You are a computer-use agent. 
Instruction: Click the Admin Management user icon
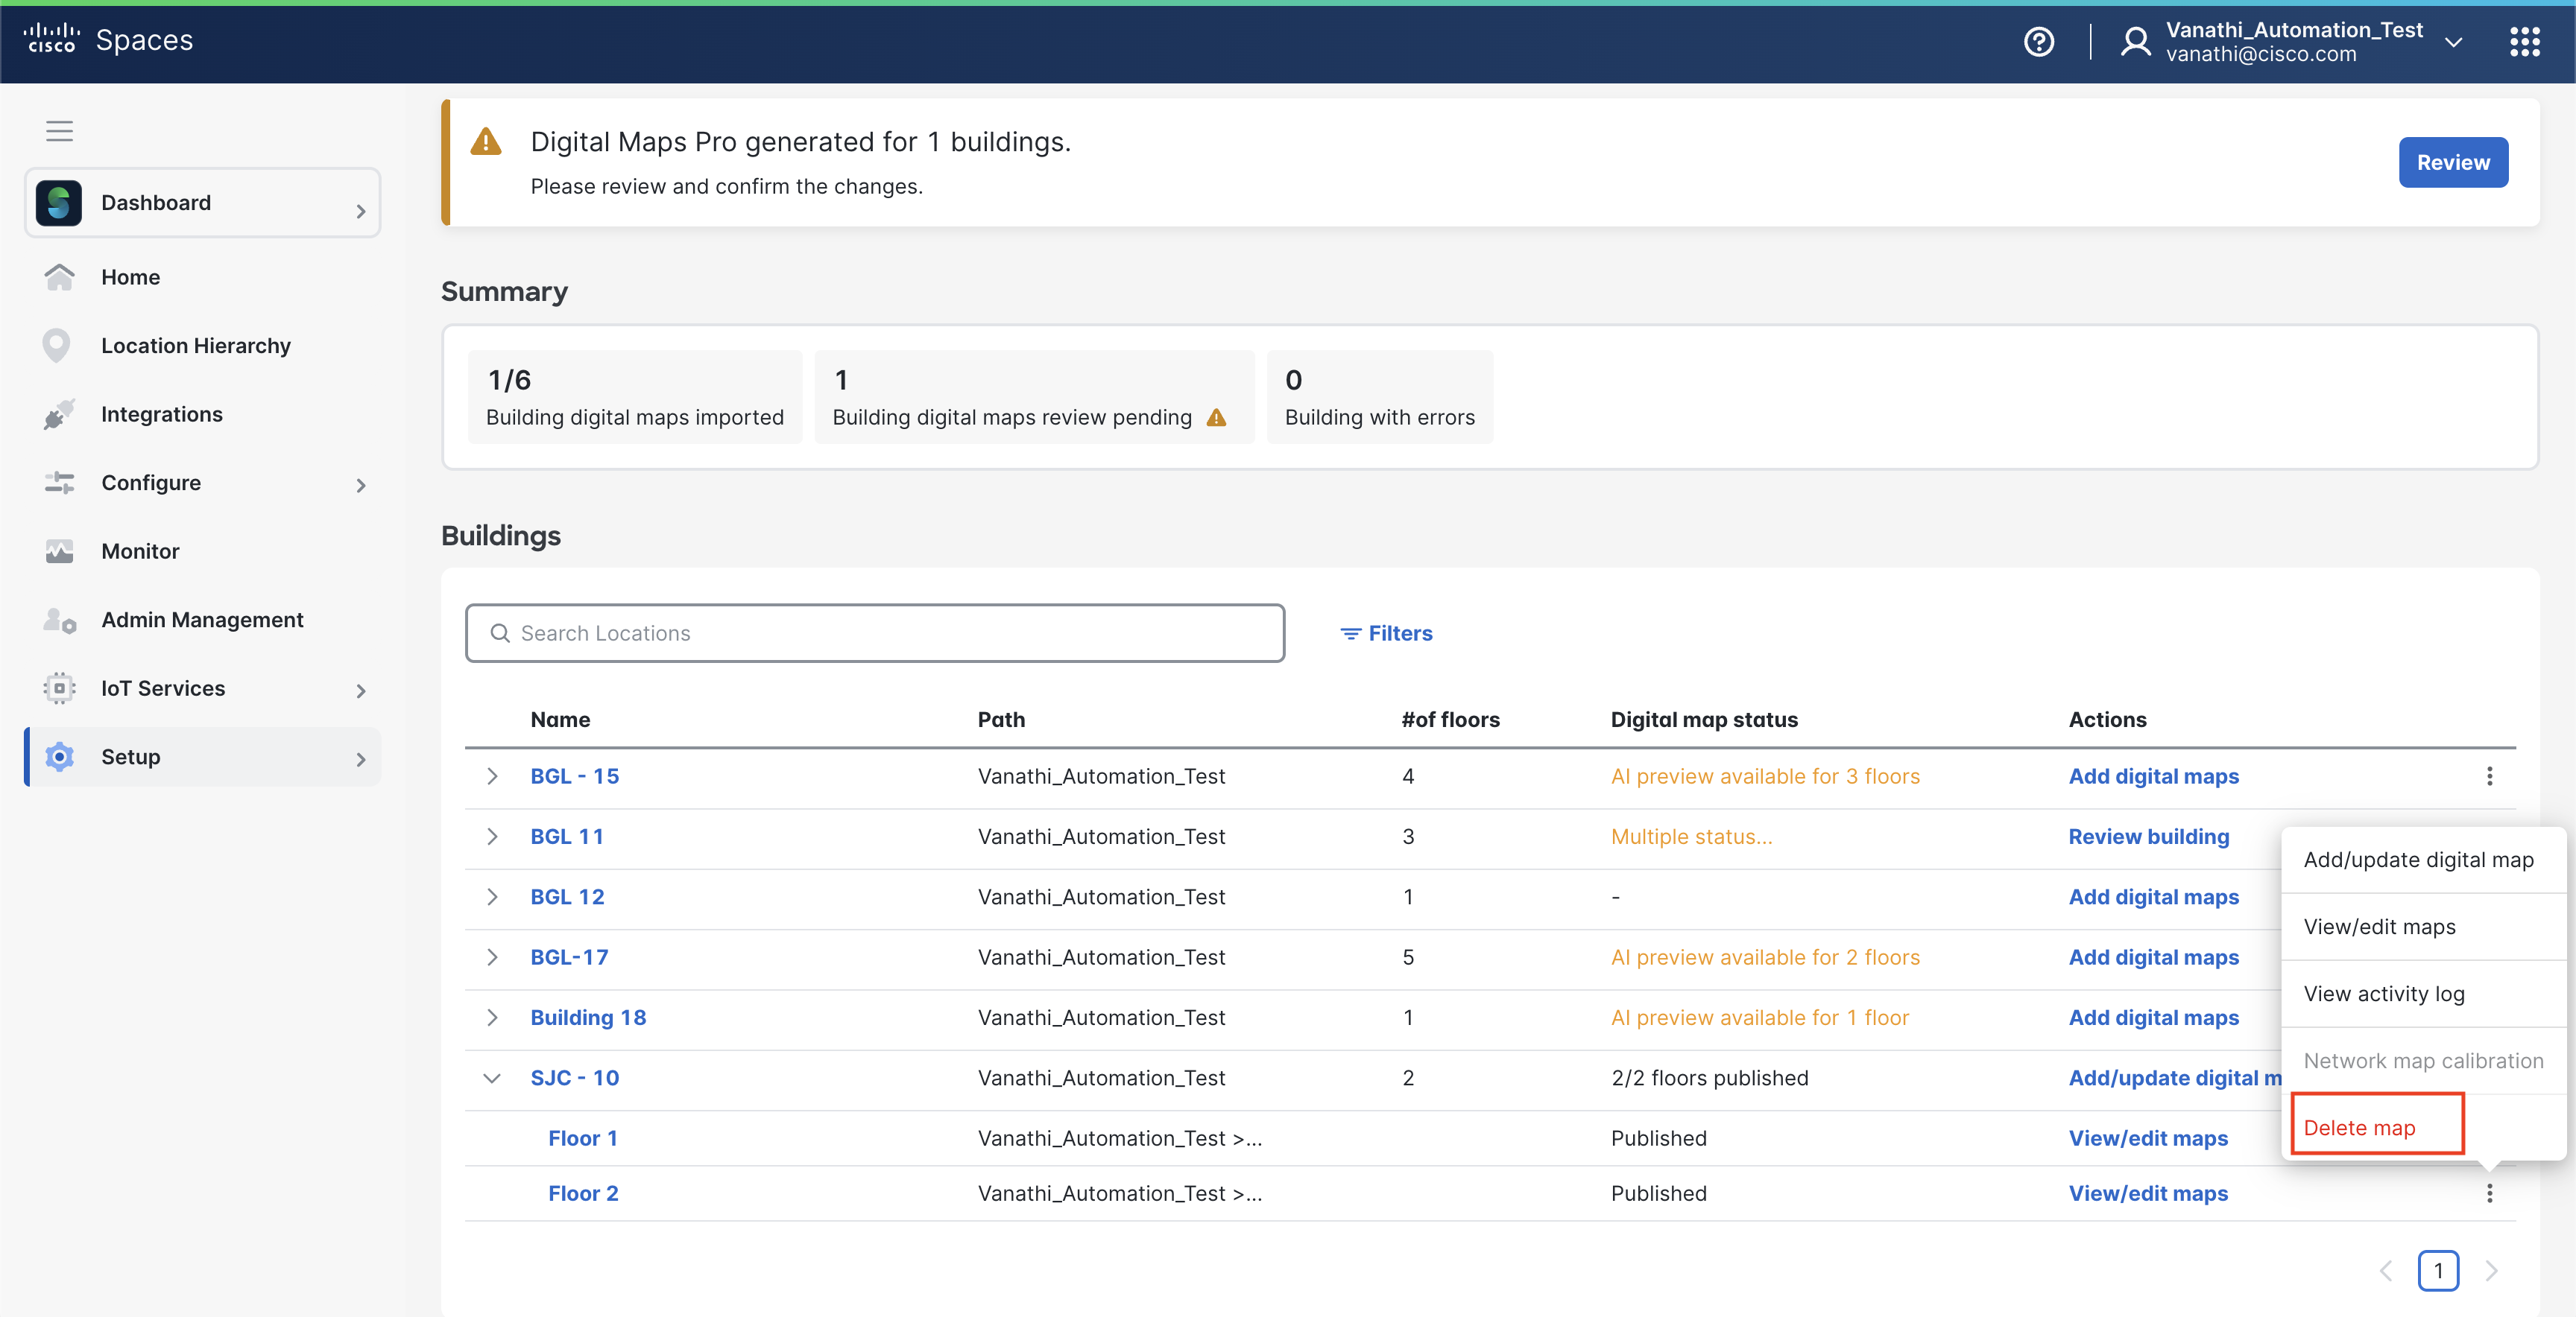[59, 621]
